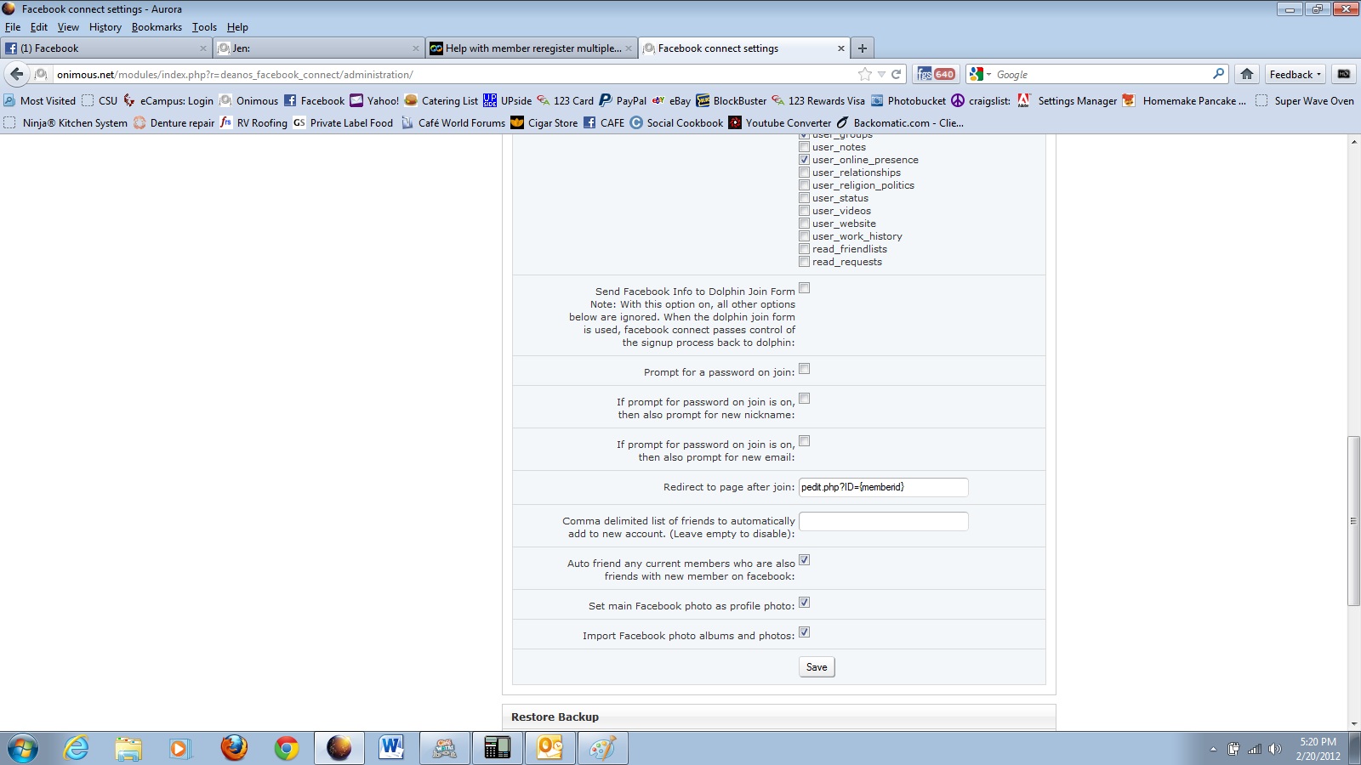Close the Facebook connect settings tab
The height and width of the screenshot is (765, 1361).
[841, 48]
